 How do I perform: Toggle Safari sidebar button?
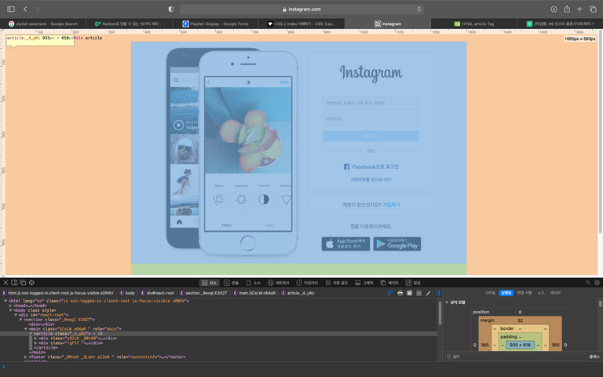(x=11, y=9)
